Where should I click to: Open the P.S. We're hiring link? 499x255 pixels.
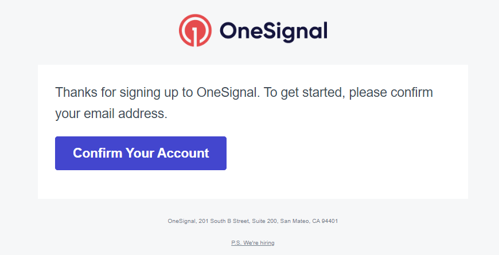pyautogui.click(x=253, y=243)
